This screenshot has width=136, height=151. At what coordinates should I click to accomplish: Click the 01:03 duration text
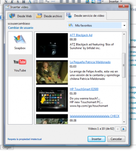[73, 66]
